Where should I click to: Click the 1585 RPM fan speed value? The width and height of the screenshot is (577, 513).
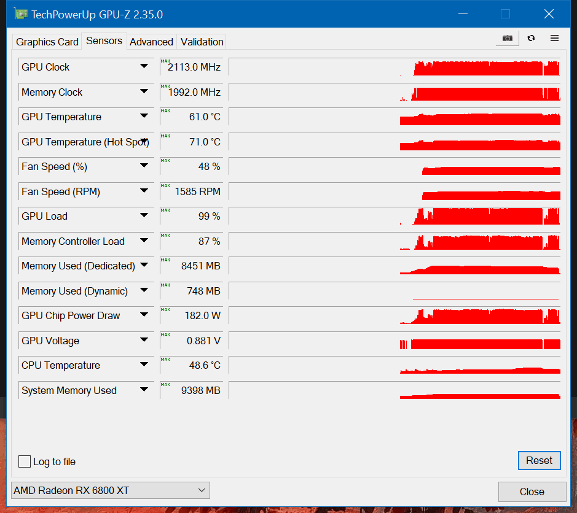click(x=191, y=191)
